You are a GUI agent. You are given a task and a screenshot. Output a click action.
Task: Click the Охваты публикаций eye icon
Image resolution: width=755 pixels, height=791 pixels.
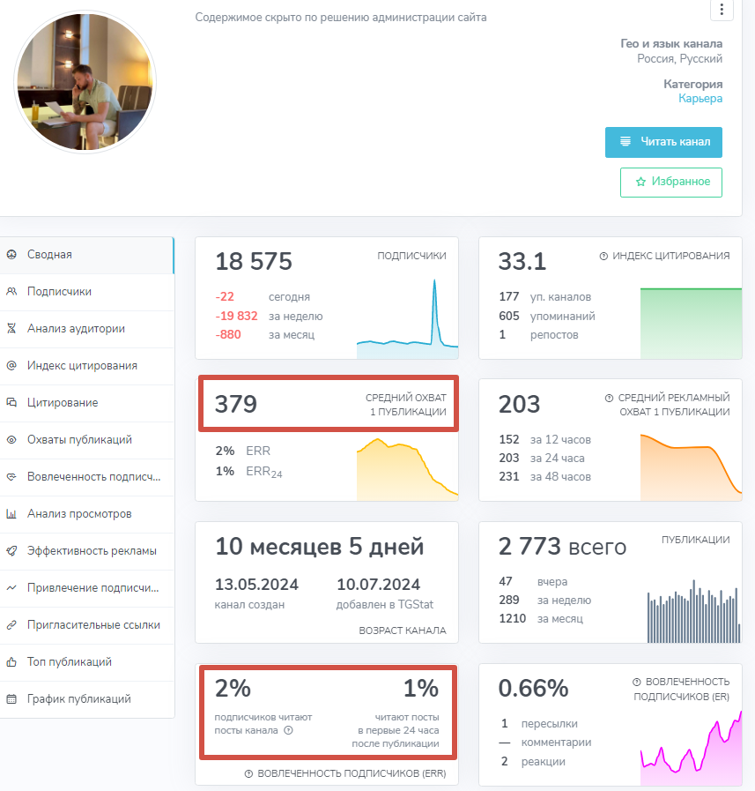pos(11,439)
